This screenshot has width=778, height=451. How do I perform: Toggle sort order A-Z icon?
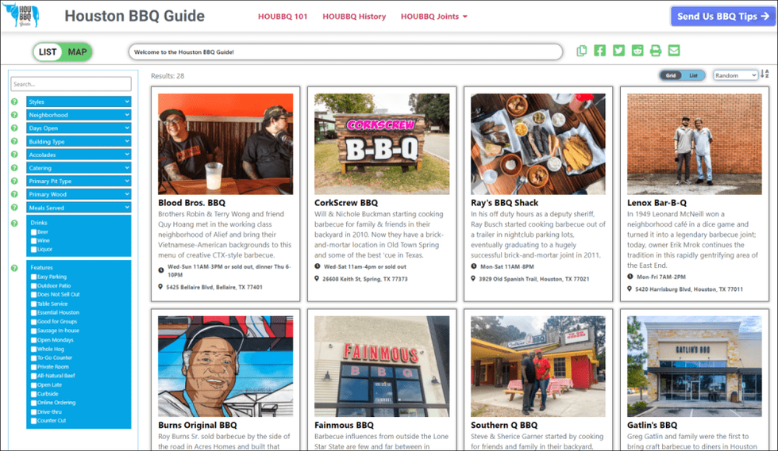point(765,75)
